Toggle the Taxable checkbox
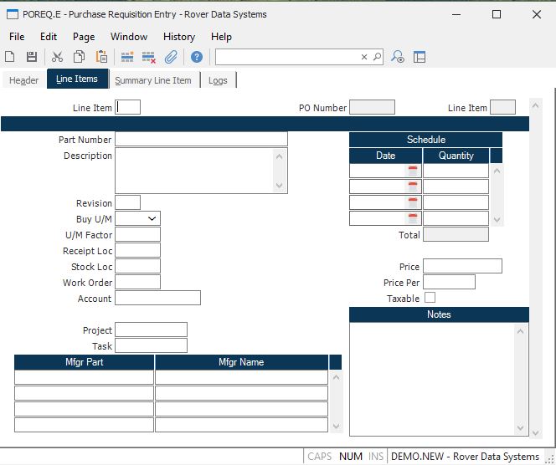 [430, 298]
